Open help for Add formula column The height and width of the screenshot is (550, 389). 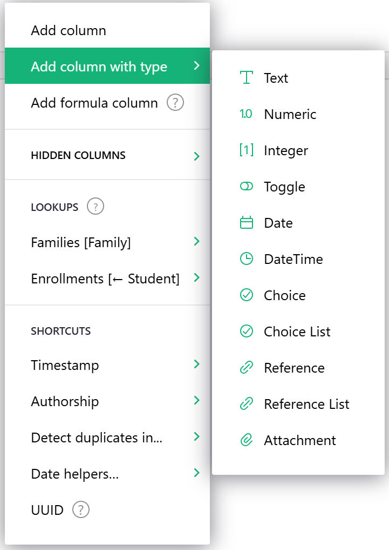point(175,103)
